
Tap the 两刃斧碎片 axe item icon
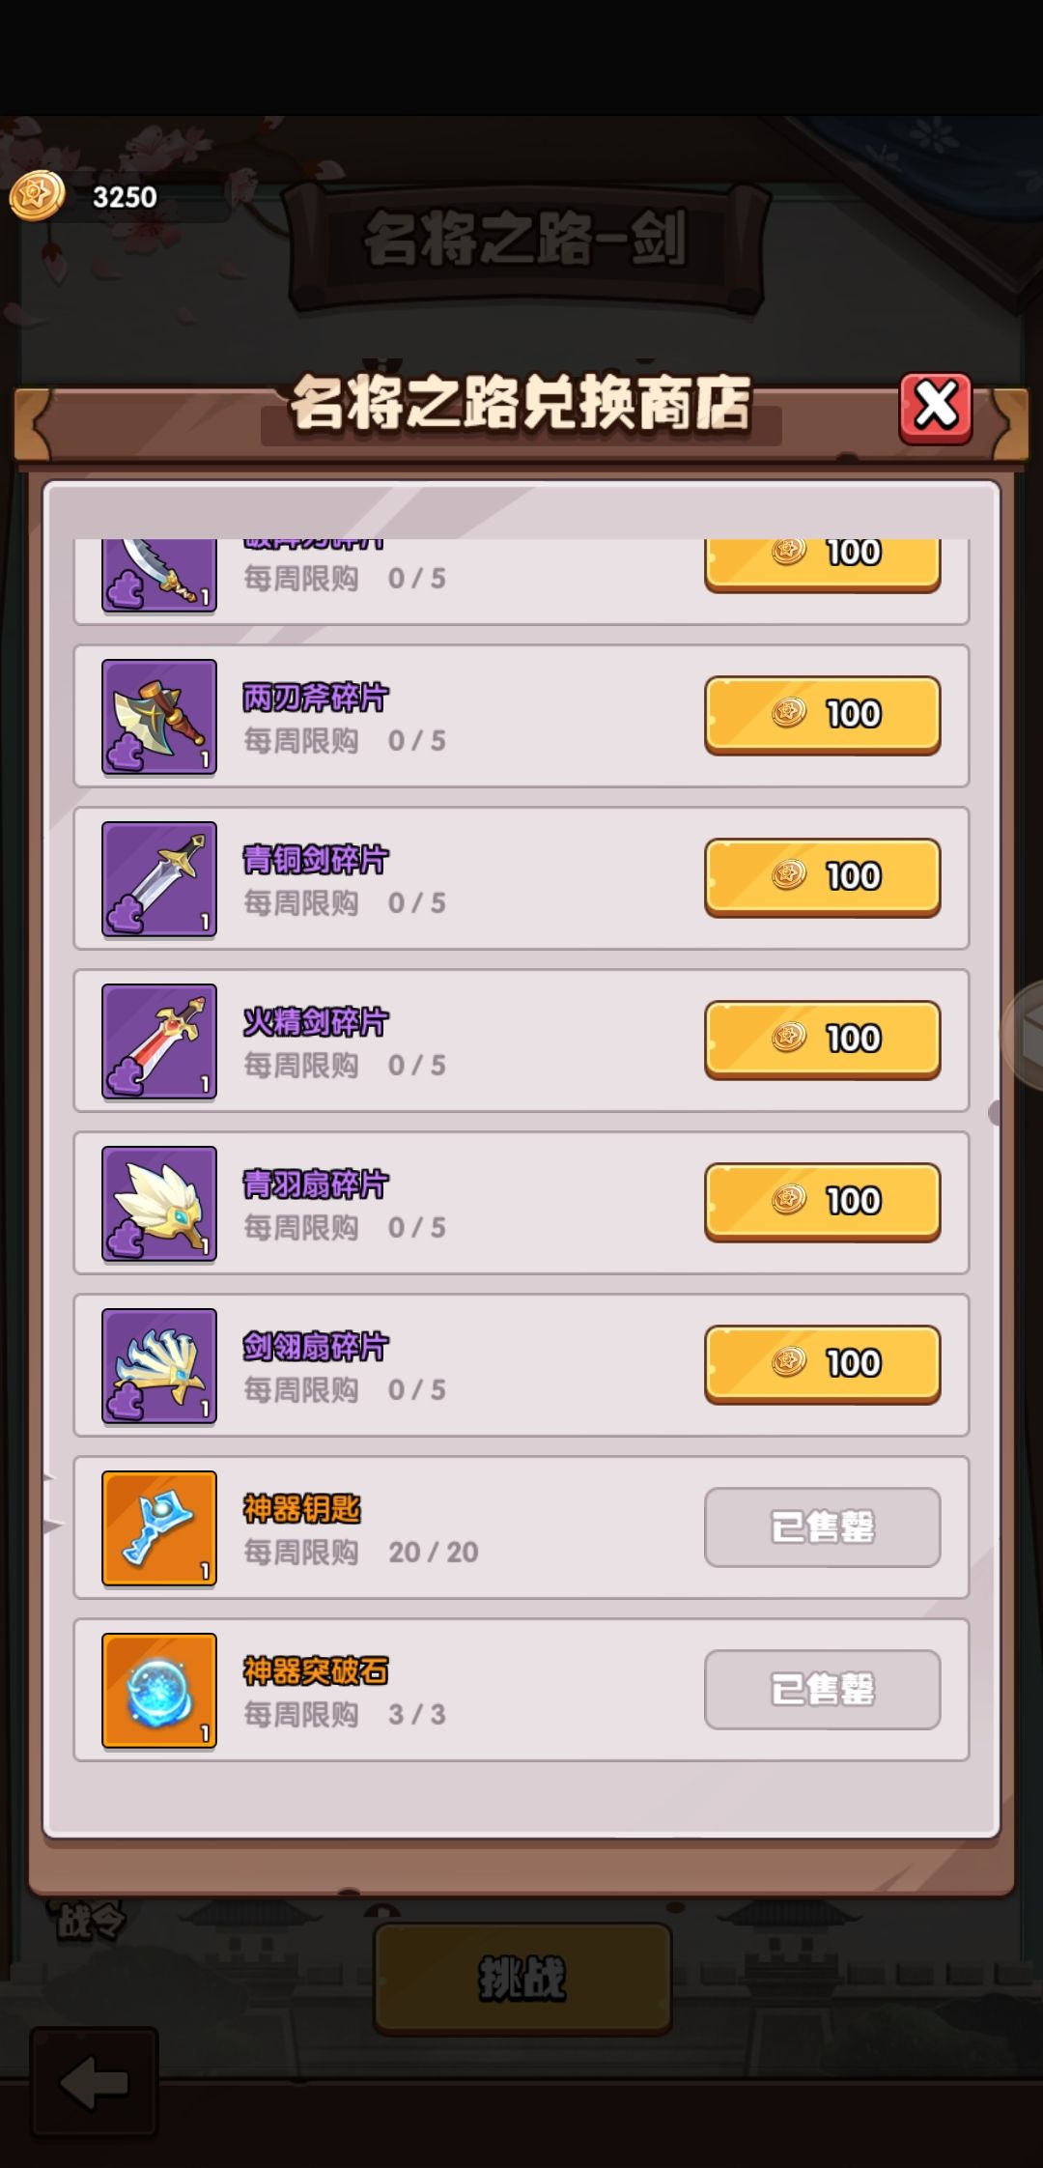click(159, 717)
